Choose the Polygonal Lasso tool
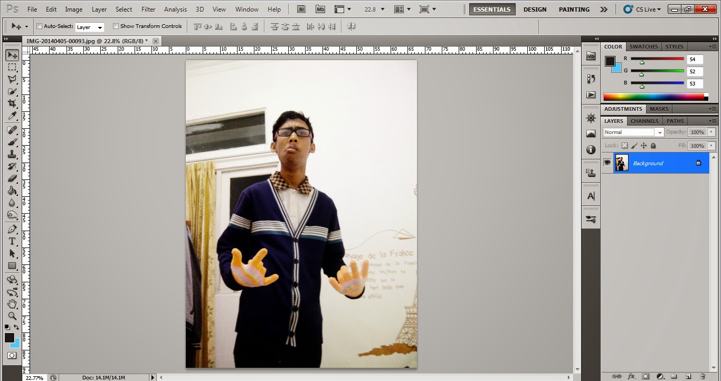This screenshot has height=381, width=721. 12,79
